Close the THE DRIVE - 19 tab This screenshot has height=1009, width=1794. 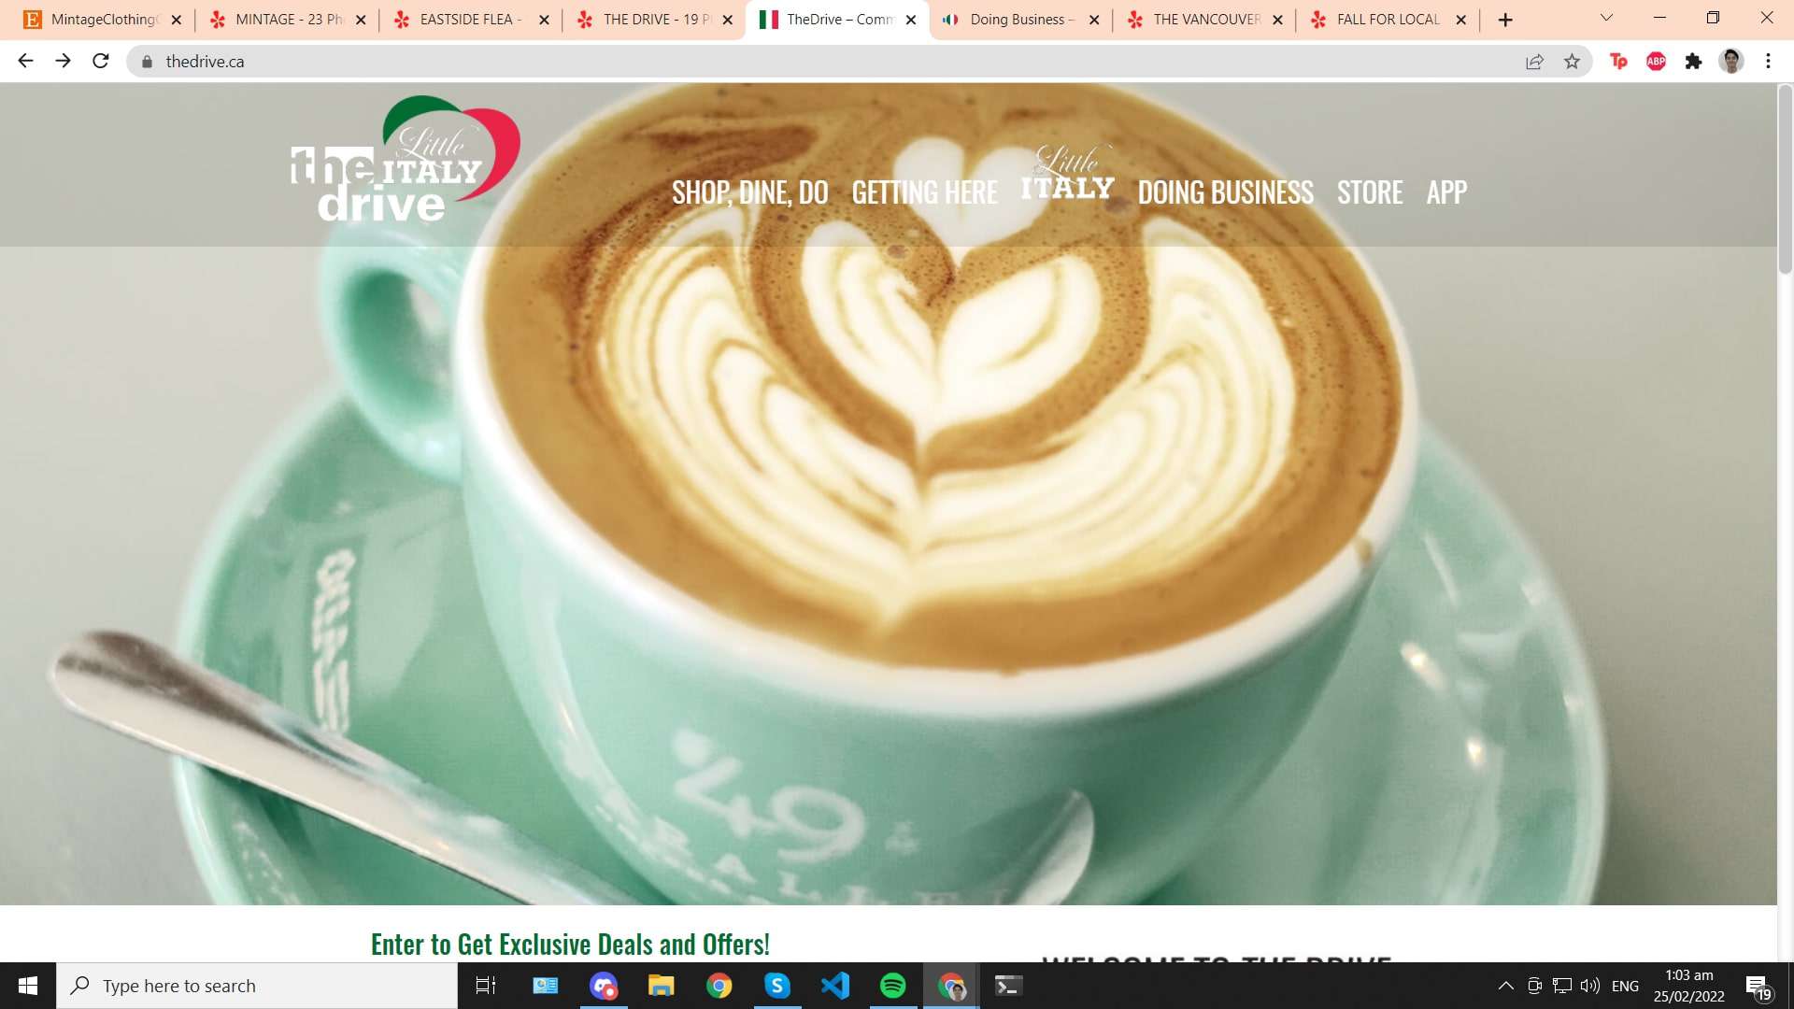tap(727, 20)
